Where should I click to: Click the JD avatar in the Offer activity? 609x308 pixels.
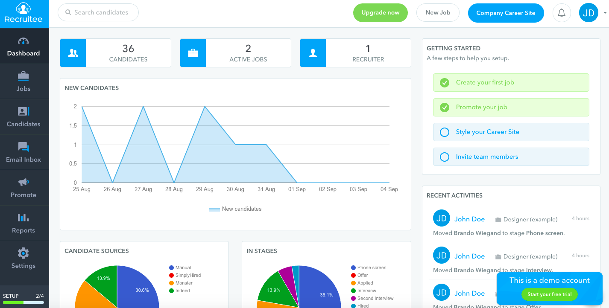click(x=442, y=293)
